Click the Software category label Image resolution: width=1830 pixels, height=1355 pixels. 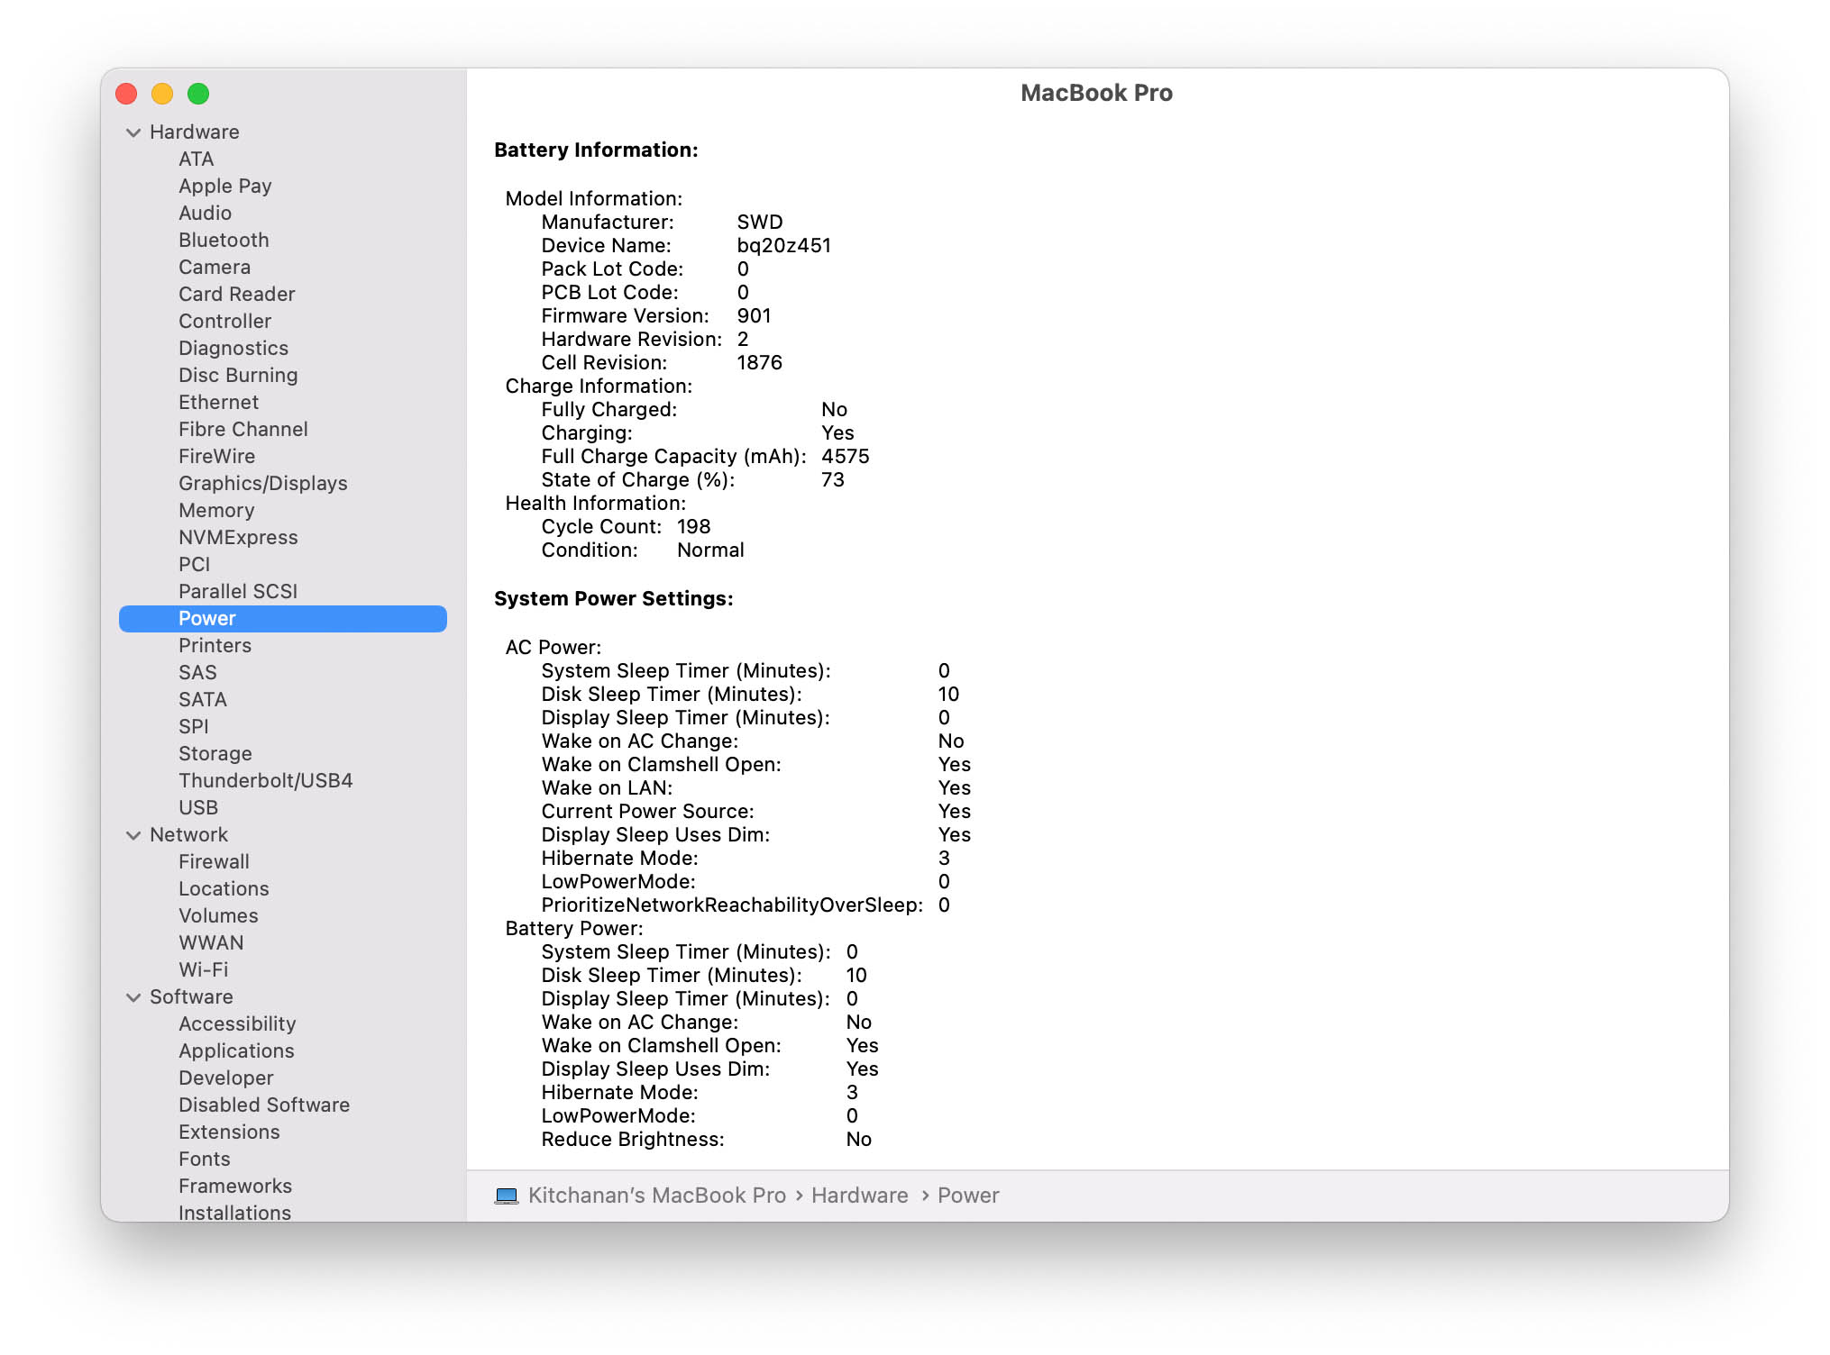coord(191,997)
